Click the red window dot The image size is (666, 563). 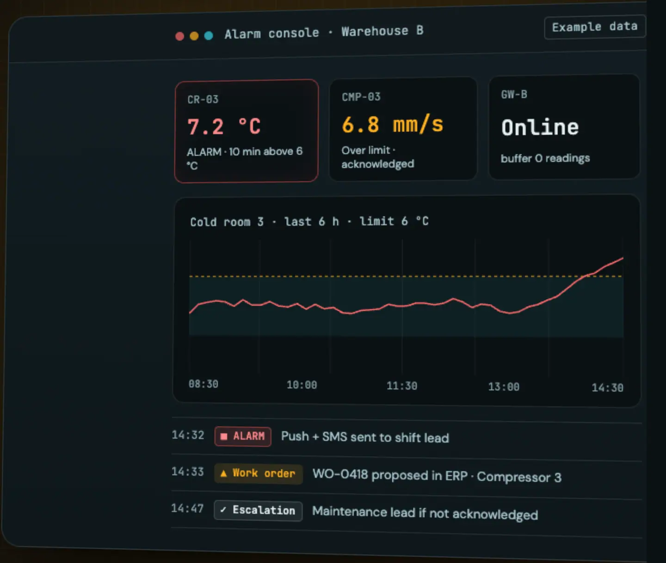click(x=180, y=36)
